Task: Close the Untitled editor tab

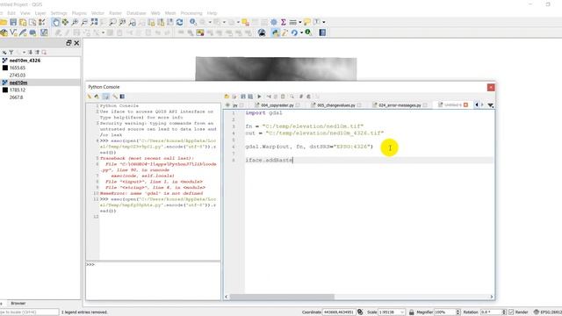Action: click(465, 104)
